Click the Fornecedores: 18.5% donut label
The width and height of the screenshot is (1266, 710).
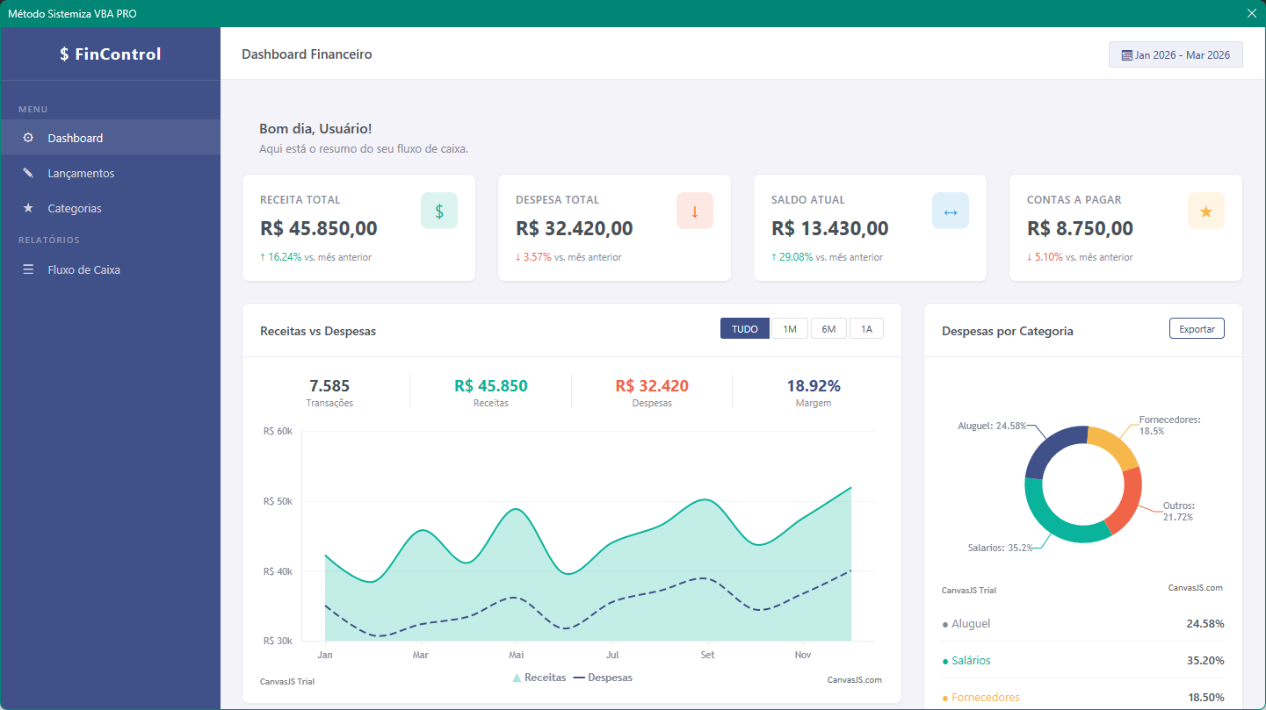pos(1169,426)
